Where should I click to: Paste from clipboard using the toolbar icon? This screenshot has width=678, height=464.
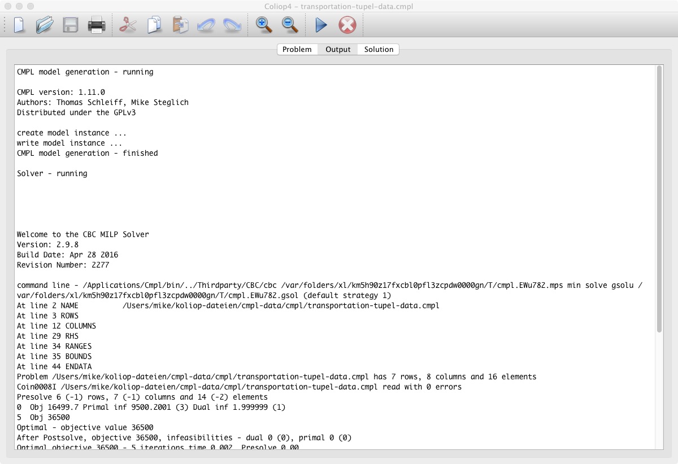180,25
